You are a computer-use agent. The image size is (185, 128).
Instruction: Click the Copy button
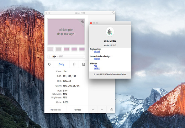pos(61,64)
